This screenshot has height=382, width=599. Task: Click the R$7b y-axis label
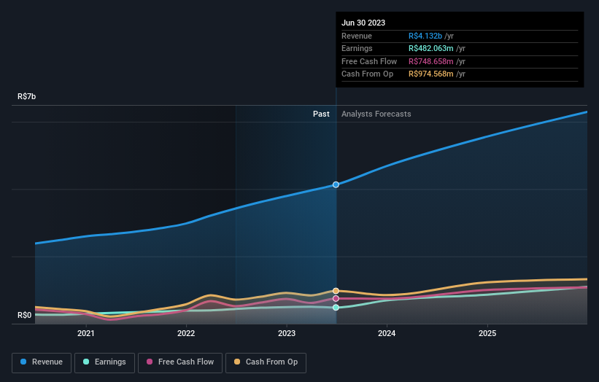pos(27,96)
